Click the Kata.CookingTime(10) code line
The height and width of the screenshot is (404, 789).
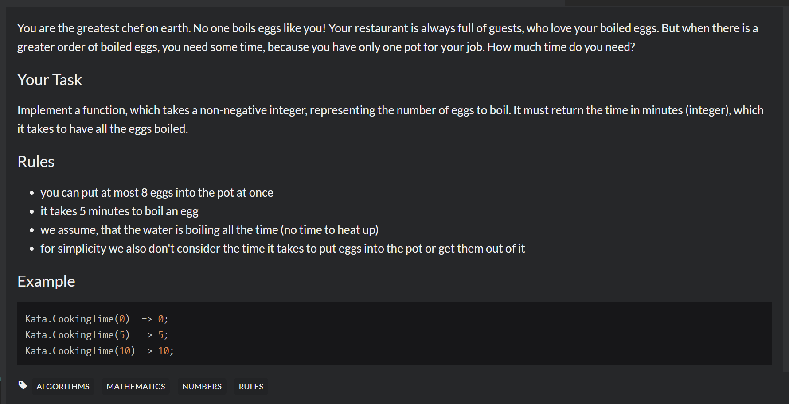[x=99, y=351]
